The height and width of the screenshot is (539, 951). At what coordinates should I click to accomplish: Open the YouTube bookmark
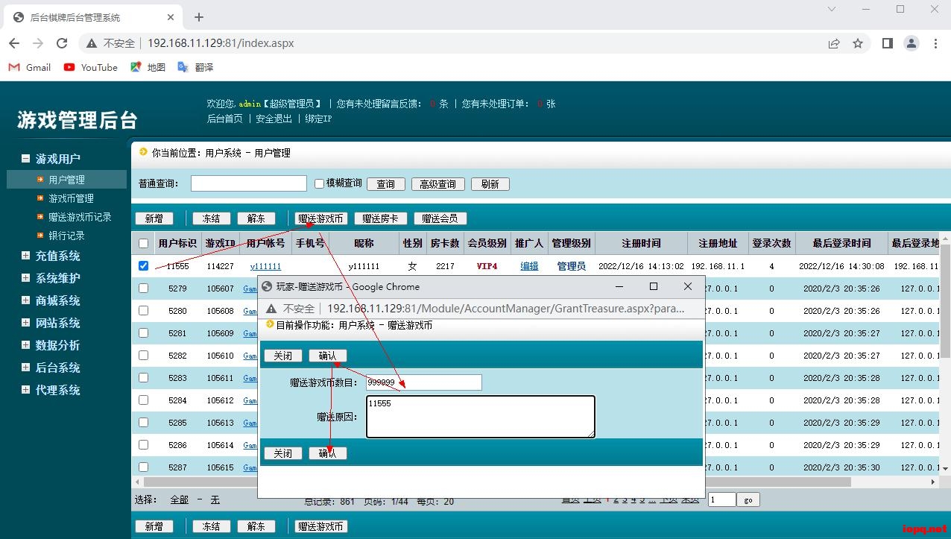point(91,67)
